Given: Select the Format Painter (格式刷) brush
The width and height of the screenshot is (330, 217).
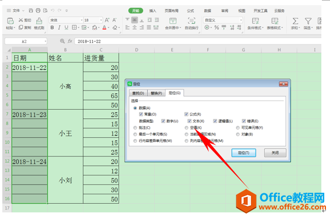Looking at the screenshot, I should coord(39,21).
